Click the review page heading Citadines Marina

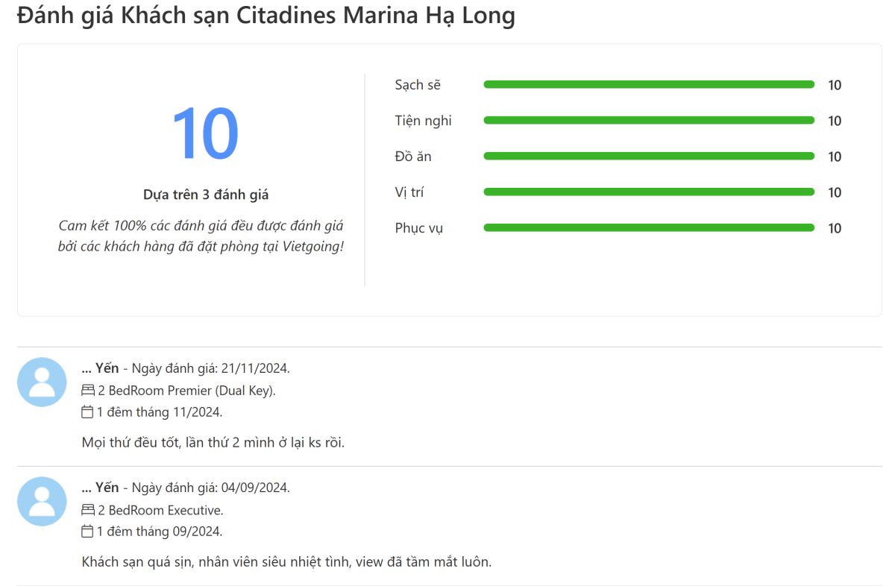tap(266, 15)
